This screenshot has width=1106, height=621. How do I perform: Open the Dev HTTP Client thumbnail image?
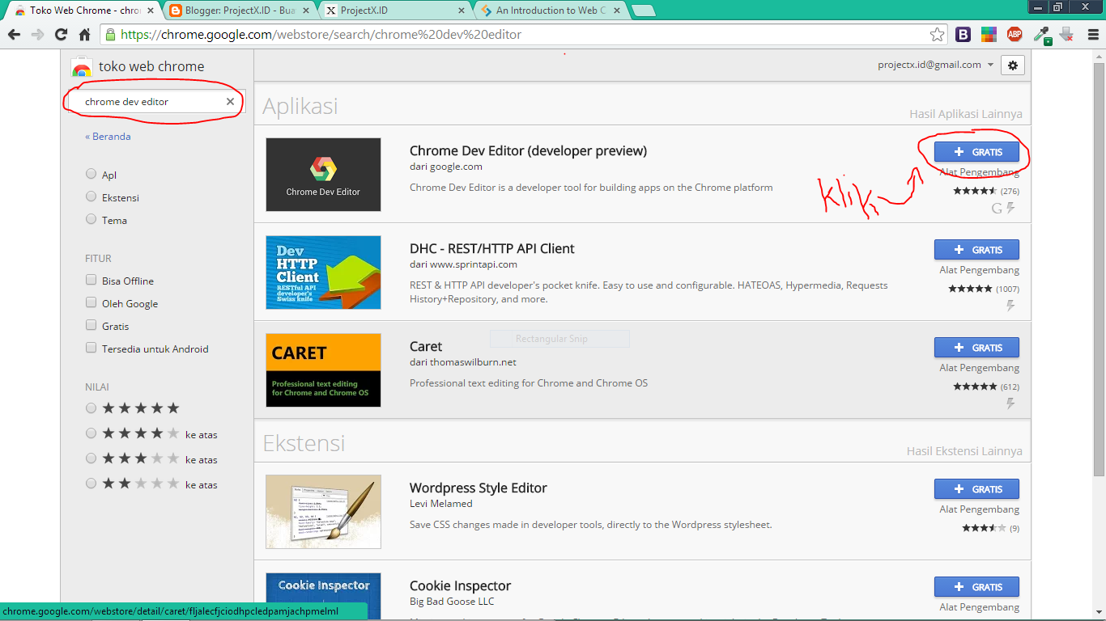pyautogui.click(x=323, y=272)
